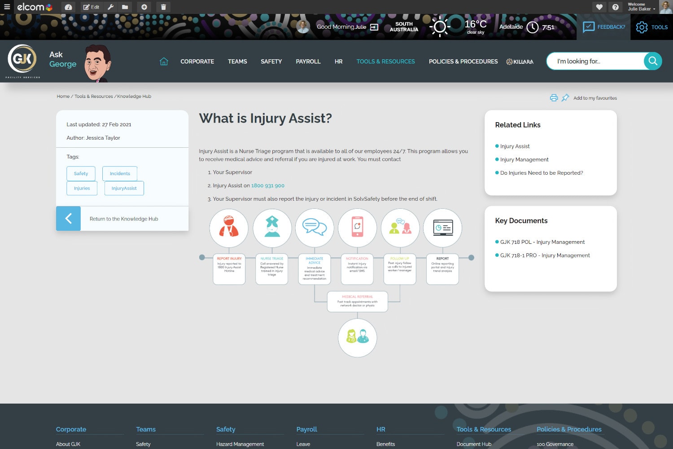The image size is (673, 449).
Task: Go to home via house icon
Action: pyautogui.click(x=164, y=62)
